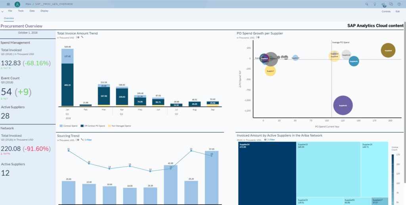Click the green user profile avatar
The height and width of the screenshot is (205, 406).
[x=17, y=4]
